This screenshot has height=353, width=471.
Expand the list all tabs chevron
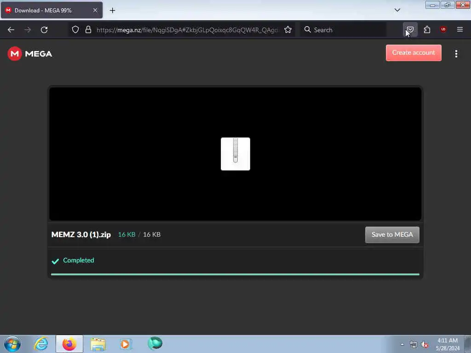coord(397,10)
